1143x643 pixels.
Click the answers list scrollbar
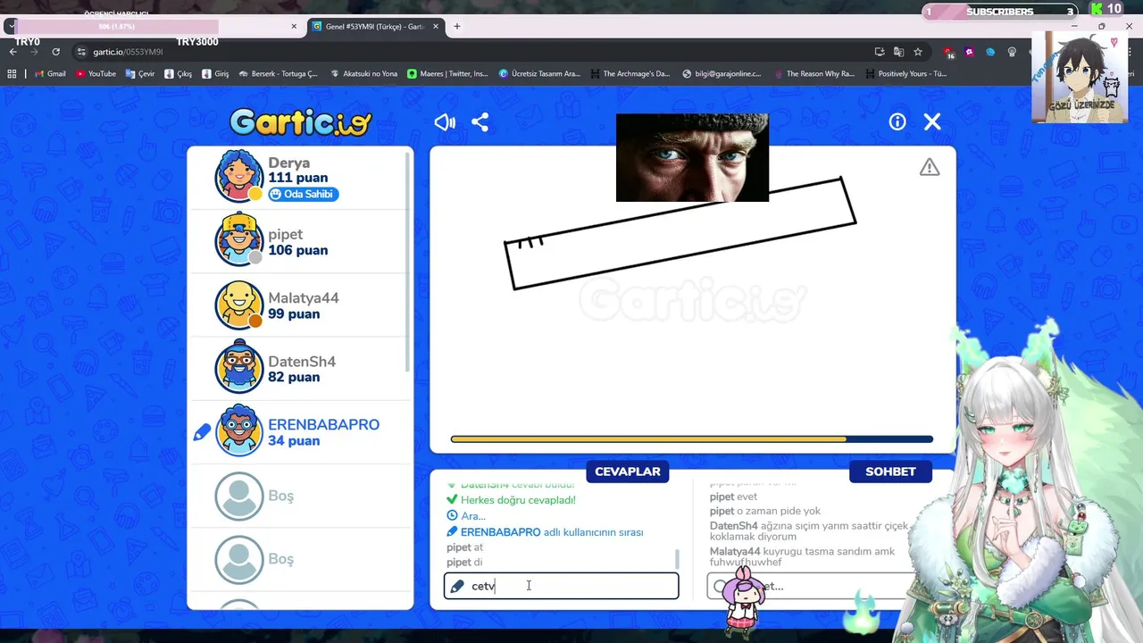click(x=677, y=559)
